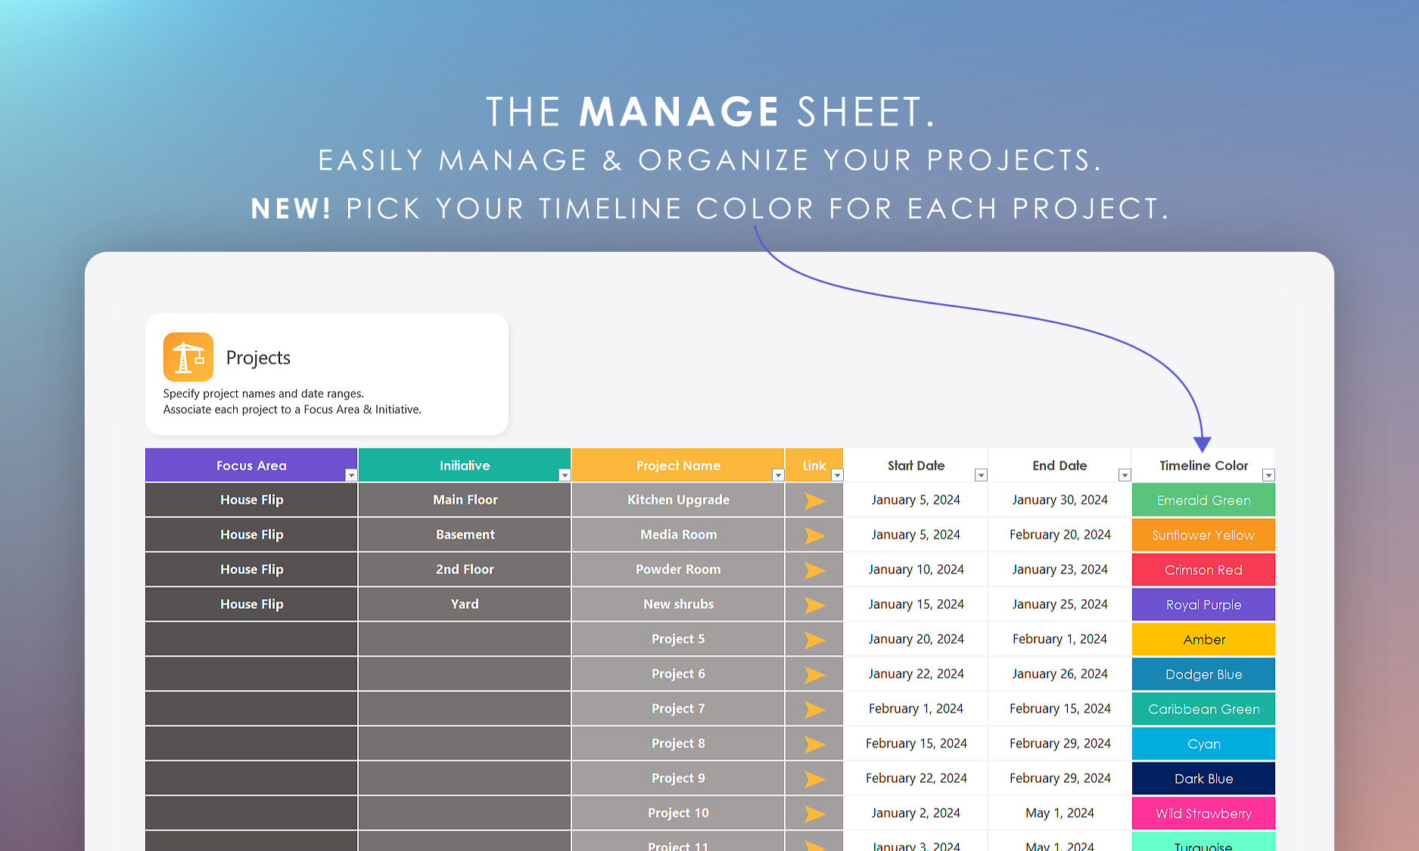Click the link arrow for Kitchen Upgrade
The image size is (1419, 851).
point(814,501)
